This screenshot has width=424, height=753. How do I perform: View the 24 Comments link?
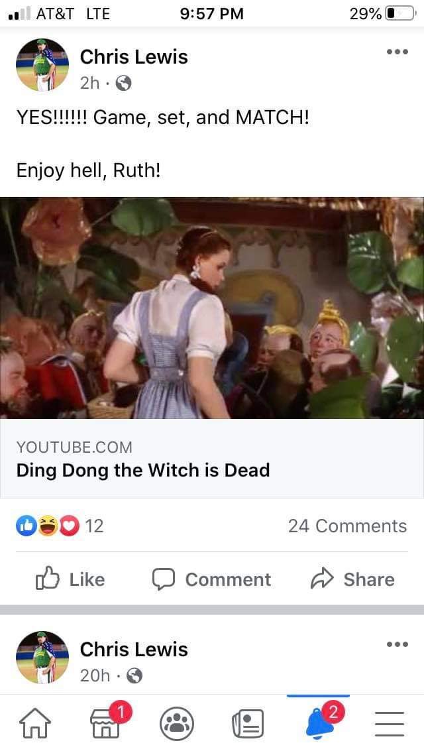tap(347, 526)
